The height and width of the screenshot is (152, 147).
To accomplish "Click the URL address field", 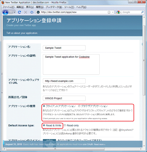I will [x=73, y=12].
